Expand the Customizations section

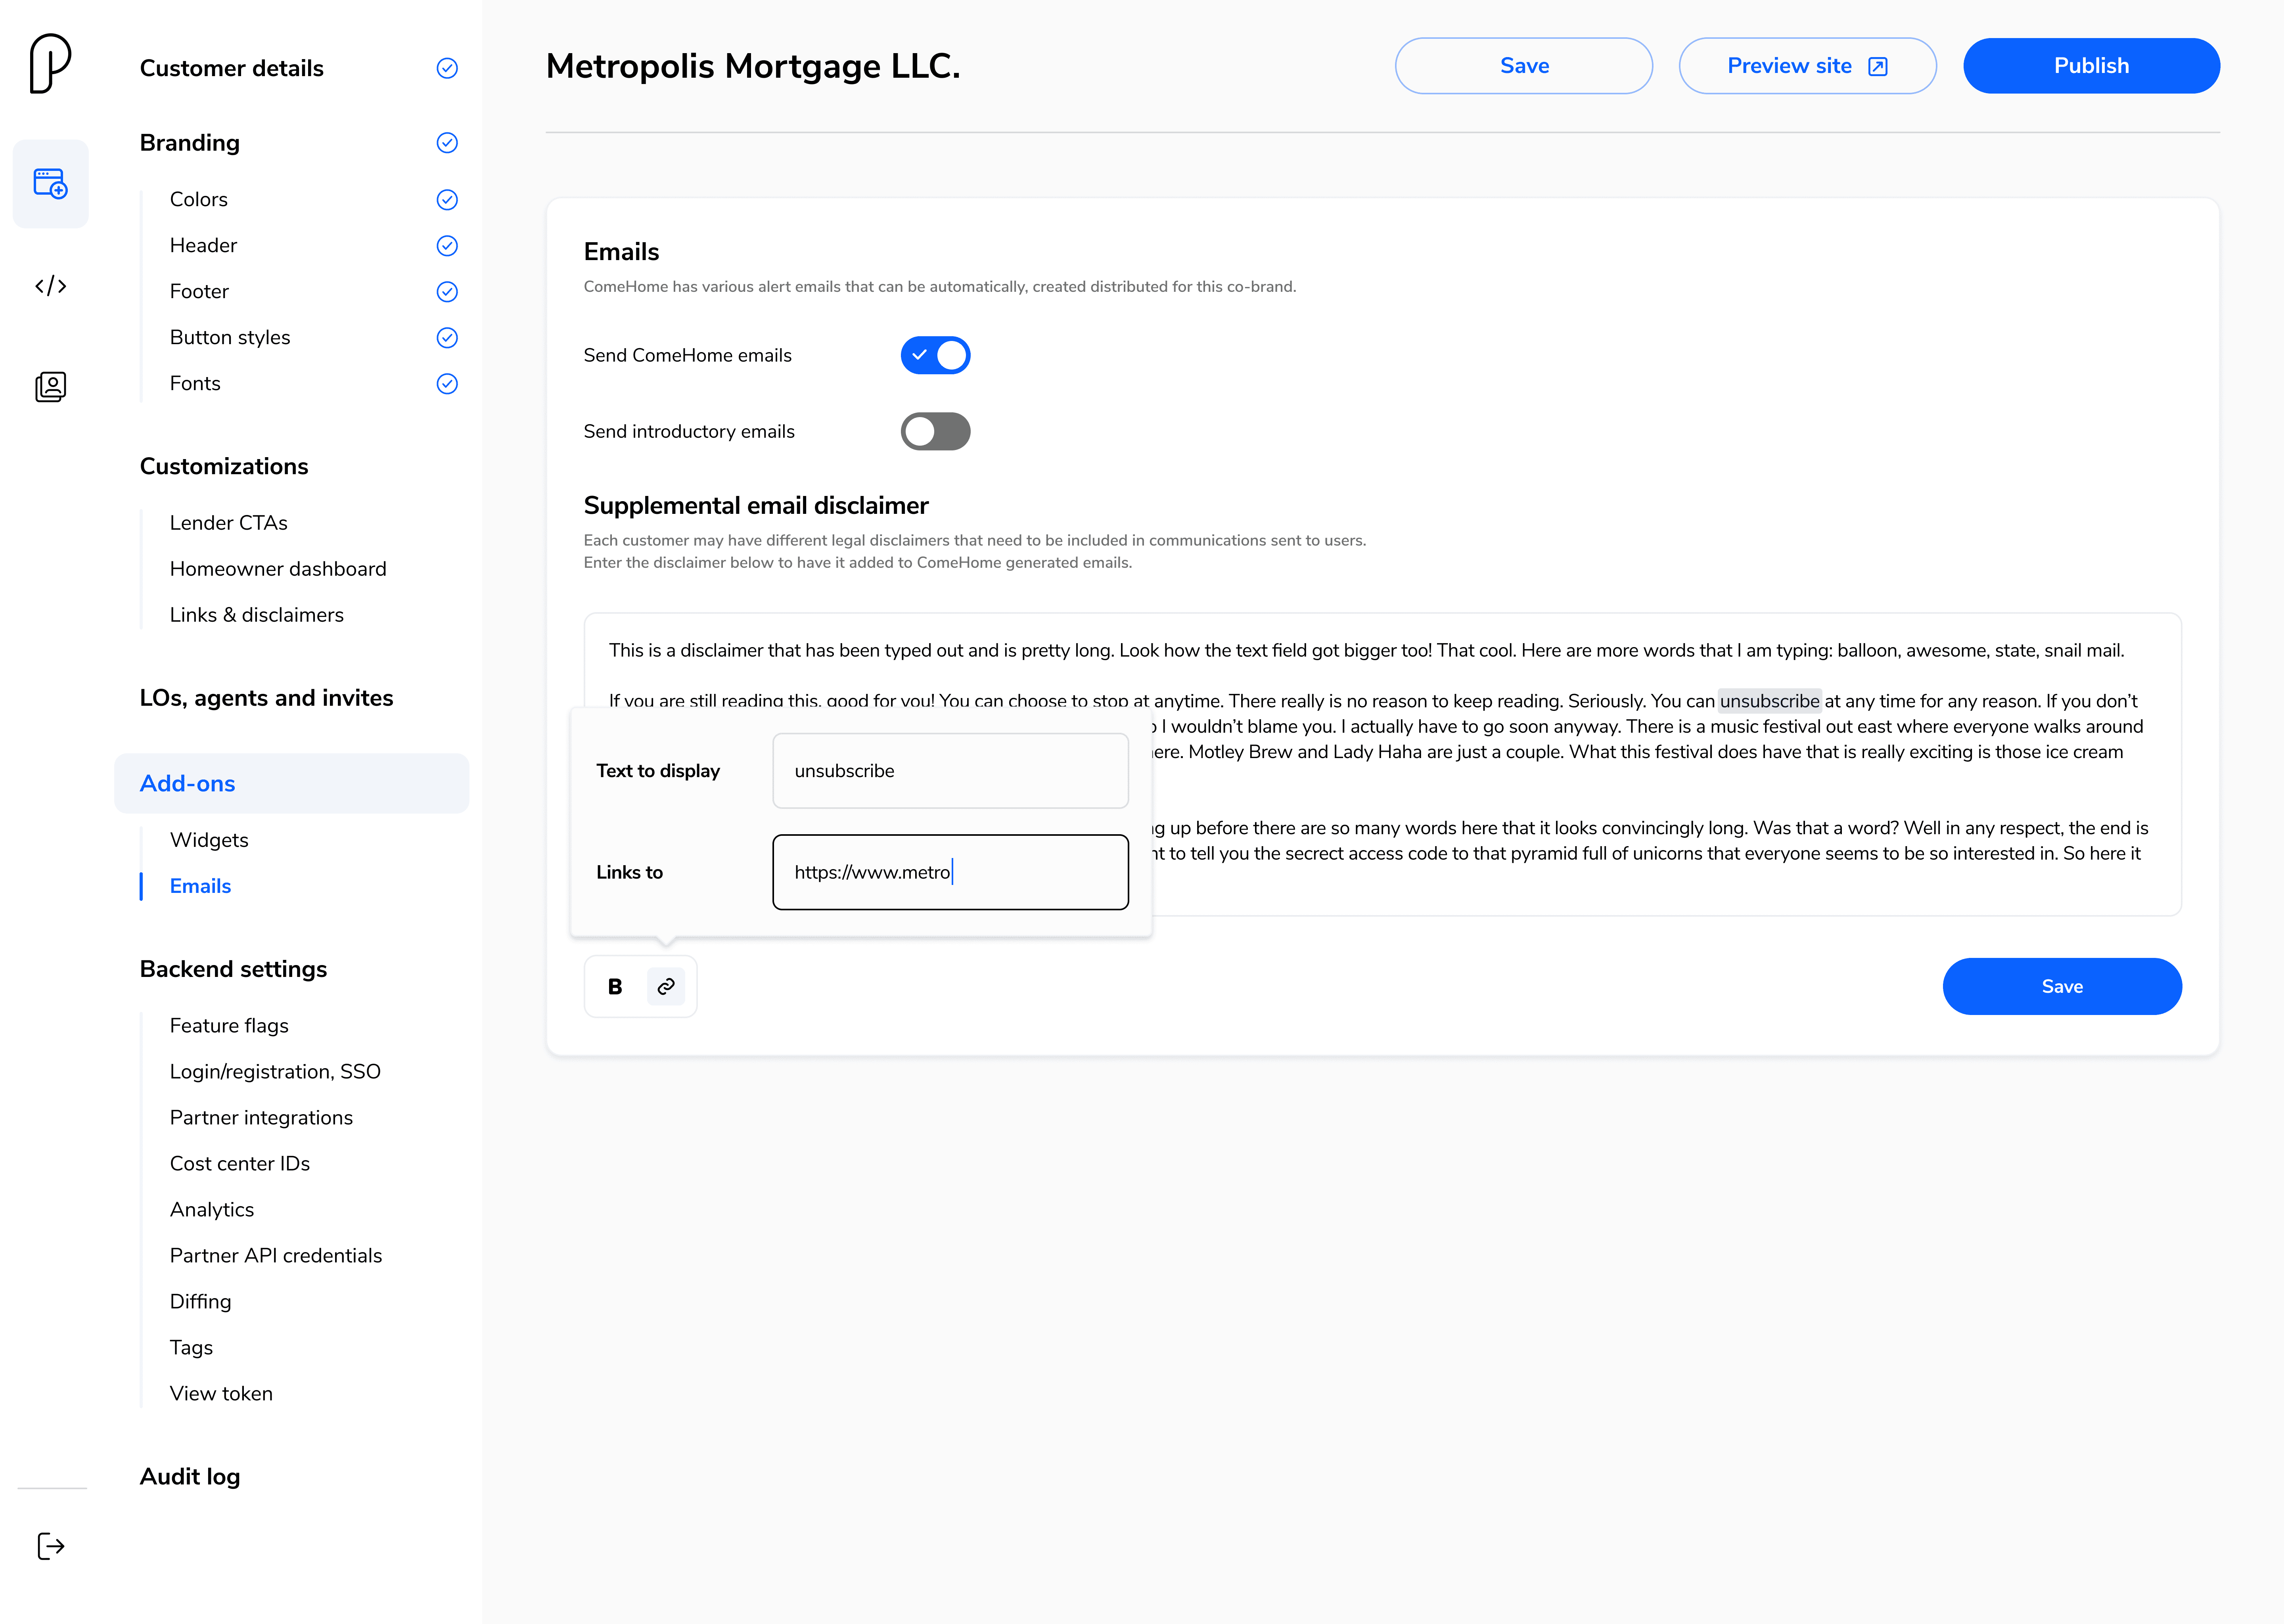(224, 466)
